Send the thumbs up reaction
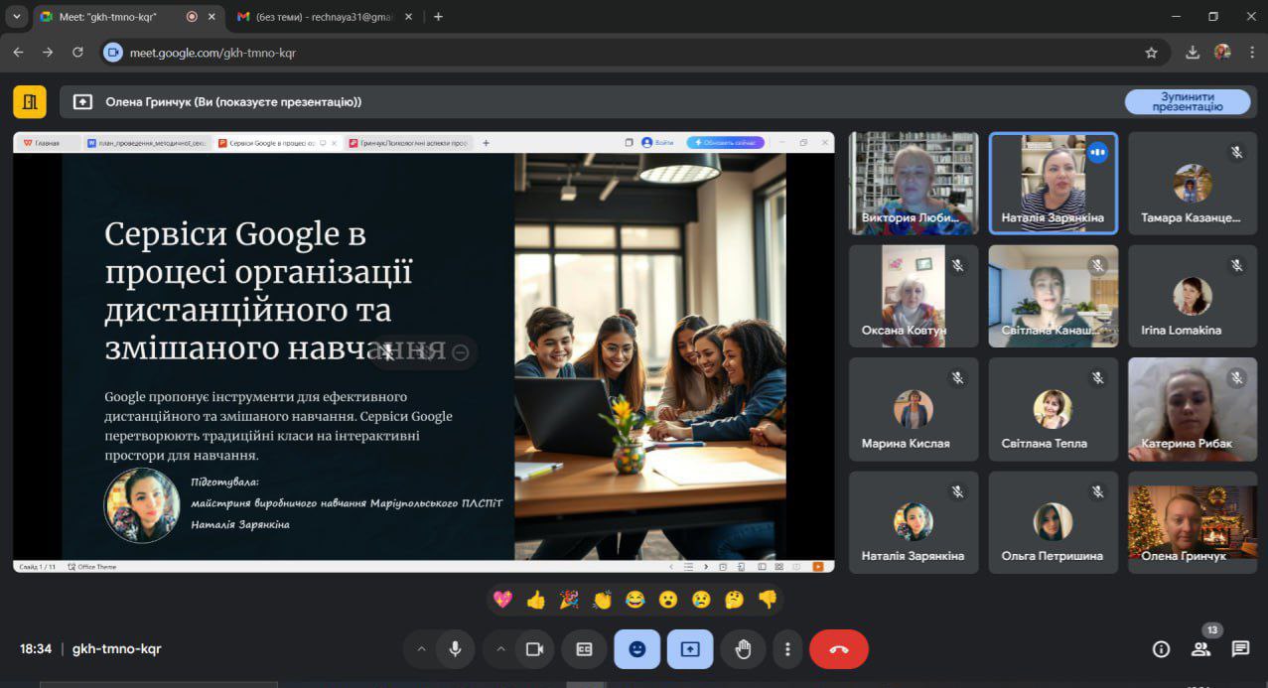 (x=536, y=600)
